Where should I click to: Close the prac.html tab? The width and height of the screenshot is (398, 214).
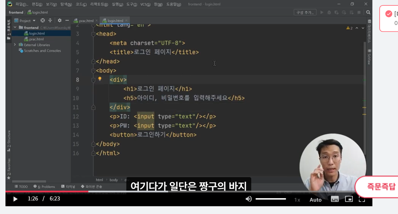pos(96,21)
